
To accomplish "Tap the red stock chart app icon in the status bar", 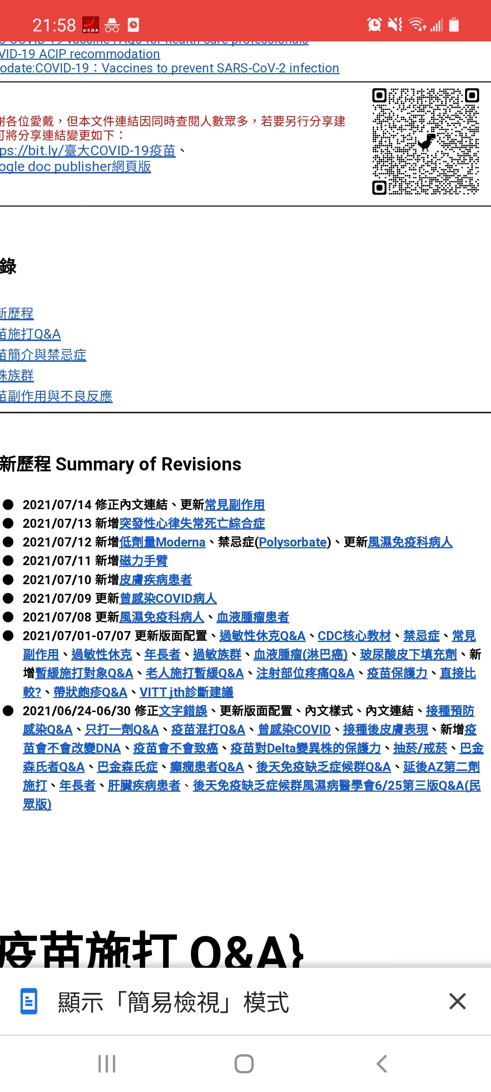I will point(90,25).
